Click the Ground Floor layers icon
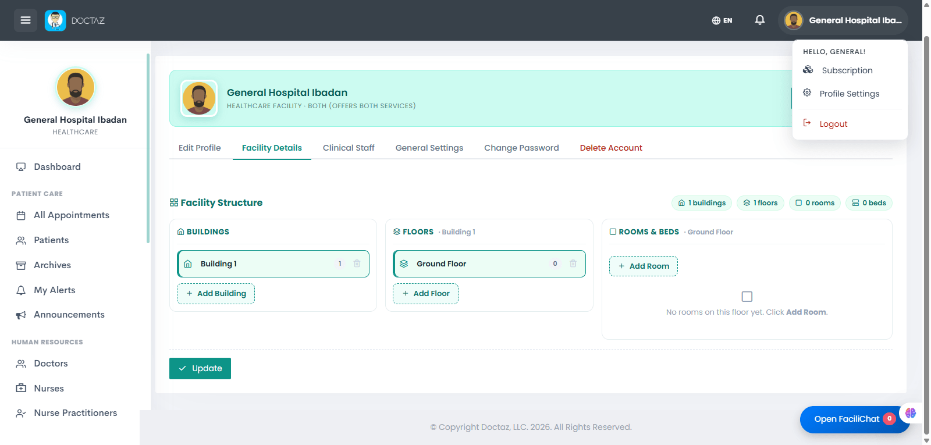 point(404,264)
